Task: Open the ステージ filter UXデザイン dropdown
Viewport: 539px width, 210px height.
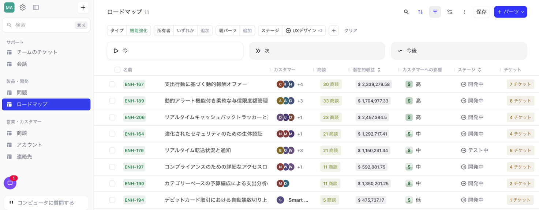Action: (304, 31)
